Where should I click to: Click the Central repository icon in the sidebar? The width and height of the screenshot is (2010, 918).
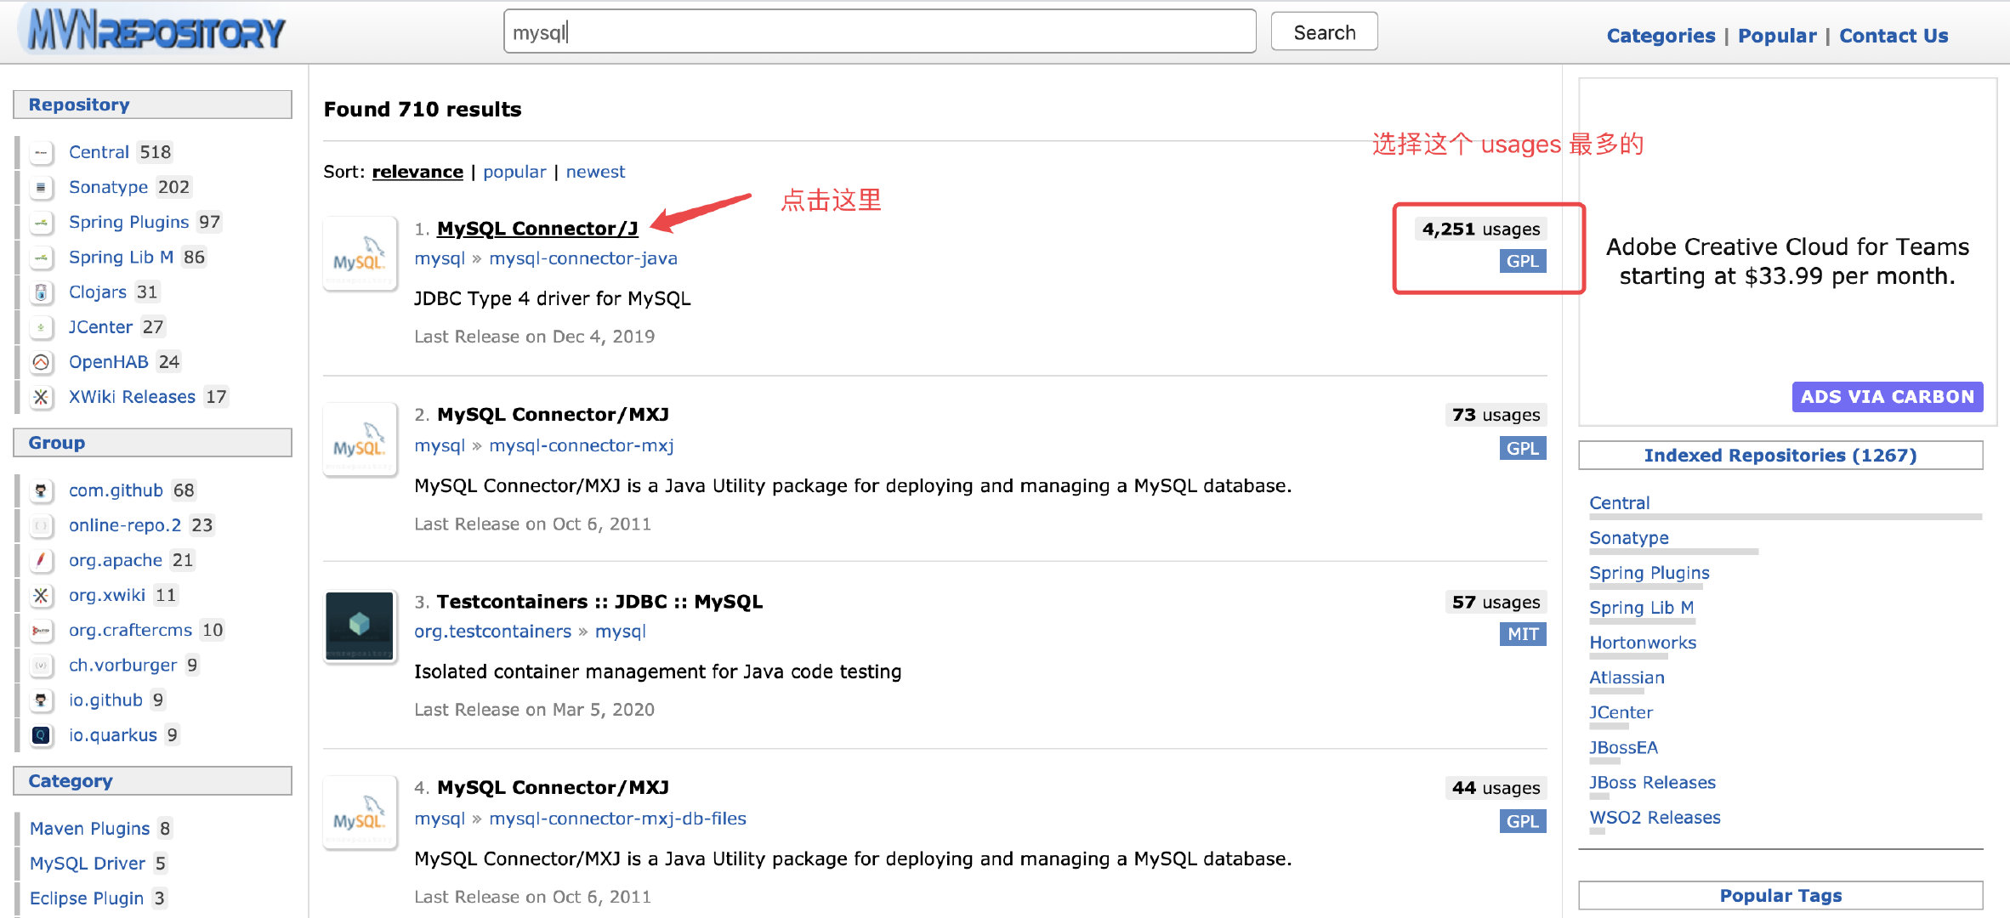tap(41, 153)
